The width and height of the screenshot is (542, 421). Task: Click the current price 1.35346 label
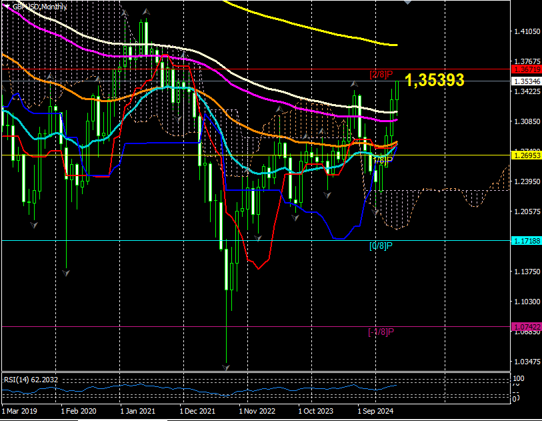click(x=526, y=81)
